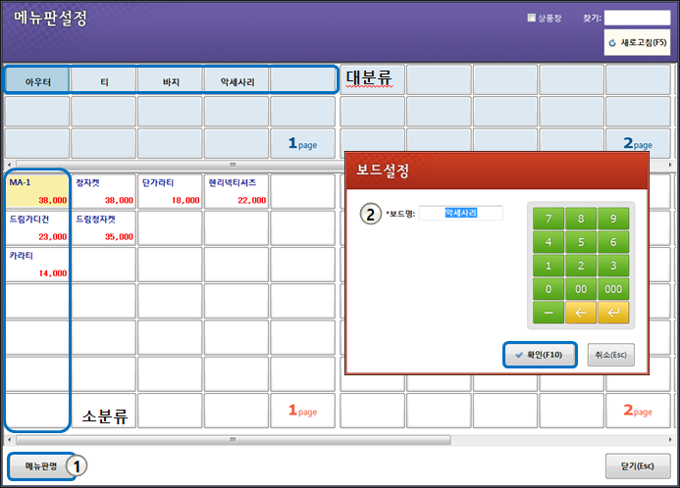Tap keypad single 0 key
The height and width of the screenshot is (488, 680).
(549, 289)
